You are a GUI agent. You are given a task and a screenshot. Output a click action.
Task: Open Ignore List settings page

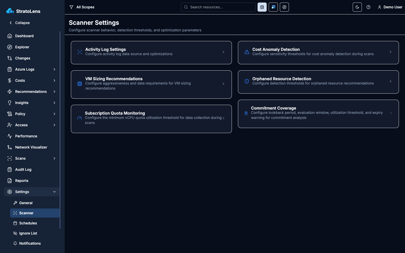point(35,233)
